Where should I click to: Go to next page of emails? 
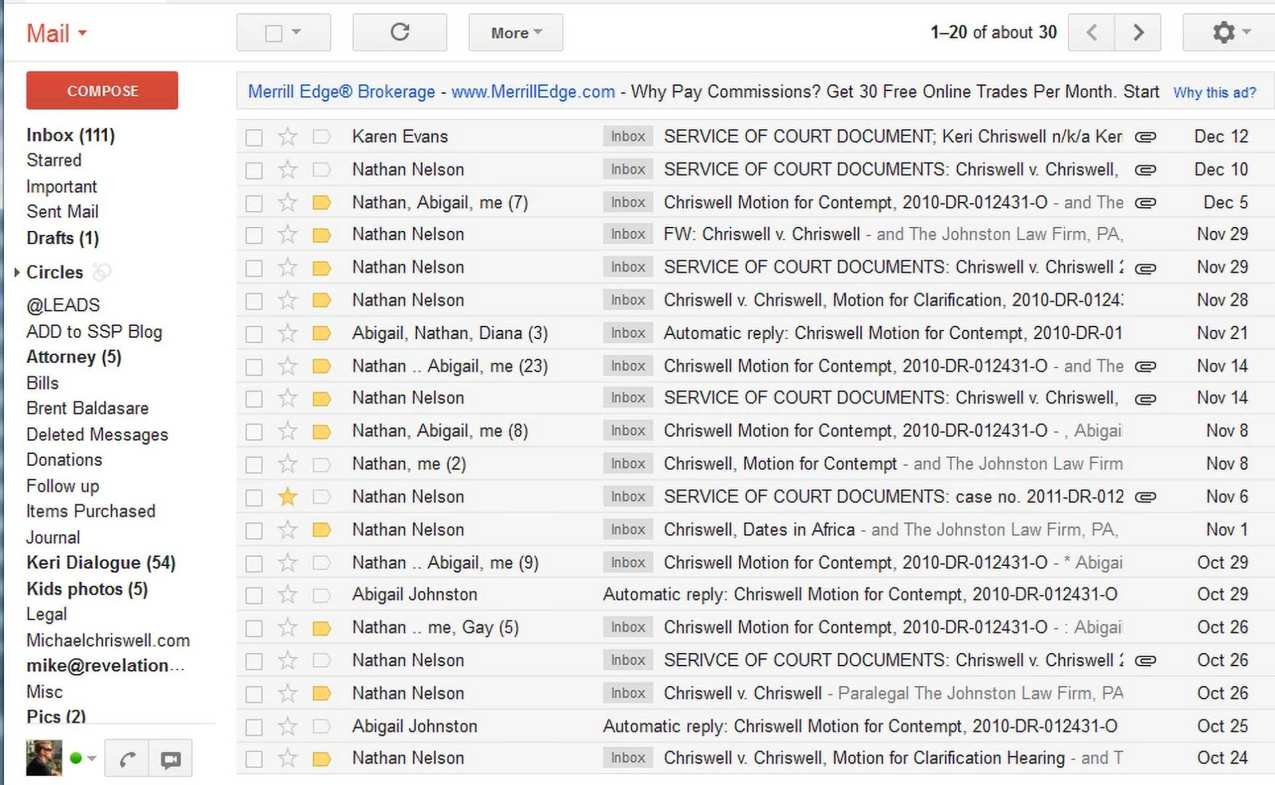pos(1138,33)
